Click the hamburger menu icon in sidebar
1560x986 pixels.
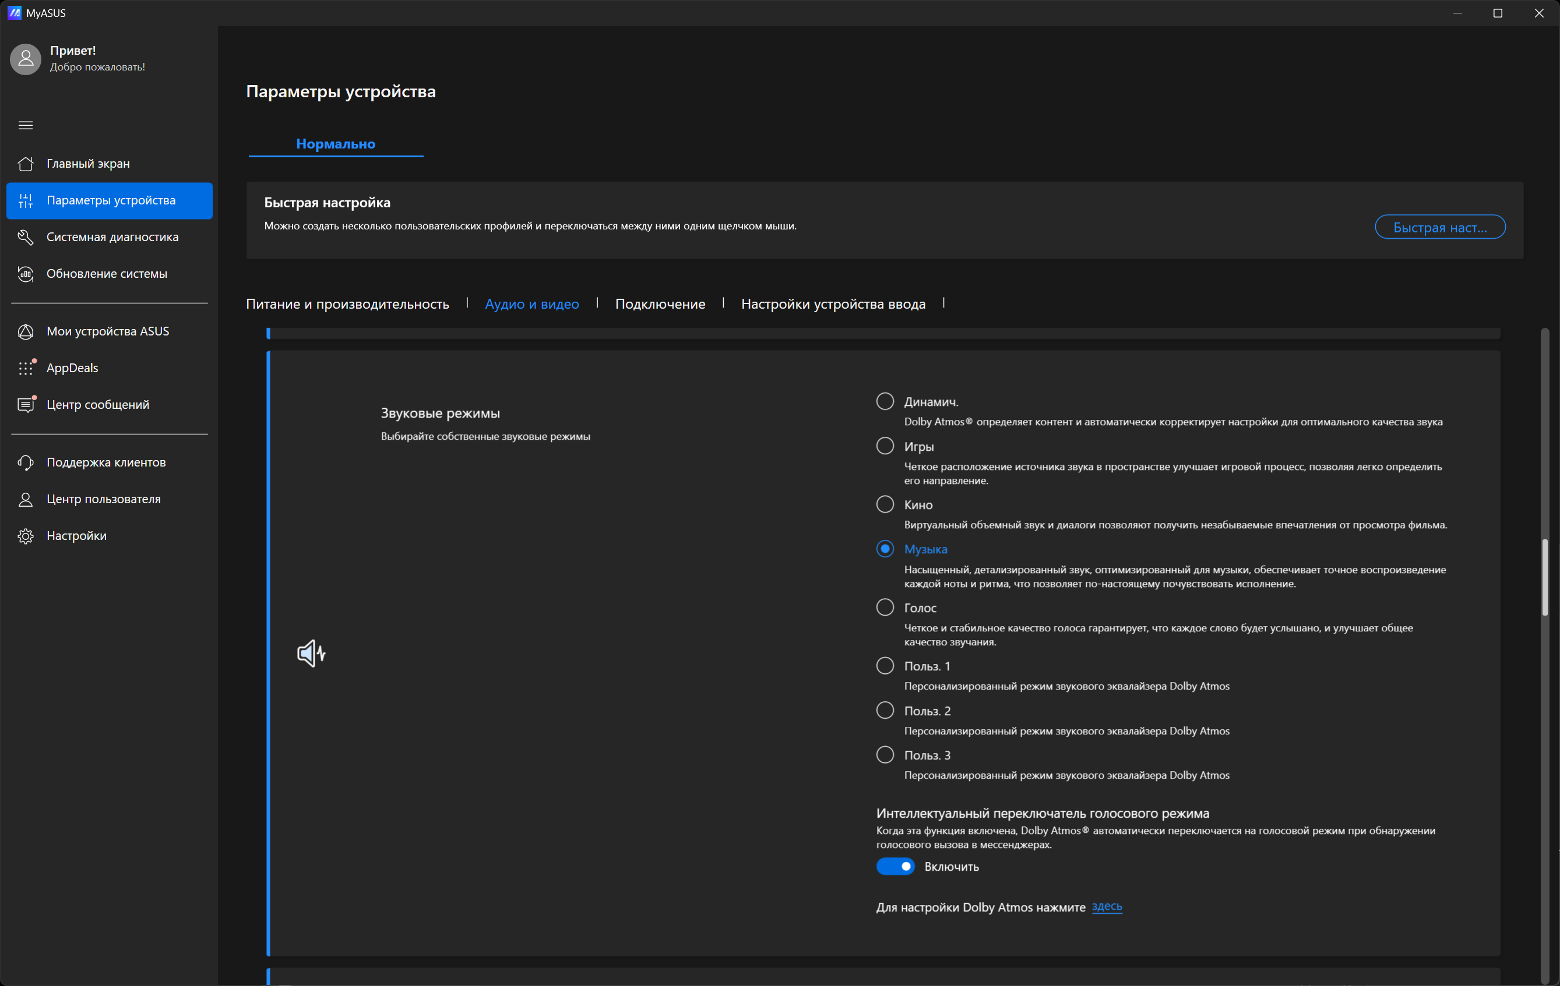pyautogui.click(x=25, y=126)
